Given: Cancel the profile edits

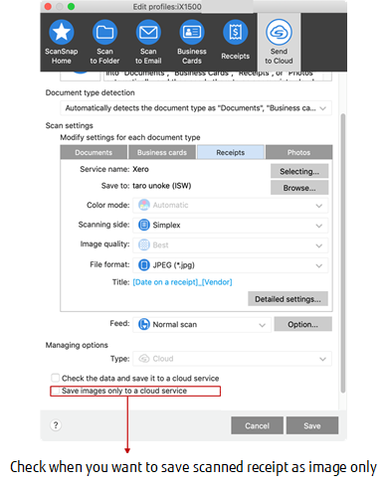Looking at the screenshot, I should pyautogui.click(x=257, y=425).
